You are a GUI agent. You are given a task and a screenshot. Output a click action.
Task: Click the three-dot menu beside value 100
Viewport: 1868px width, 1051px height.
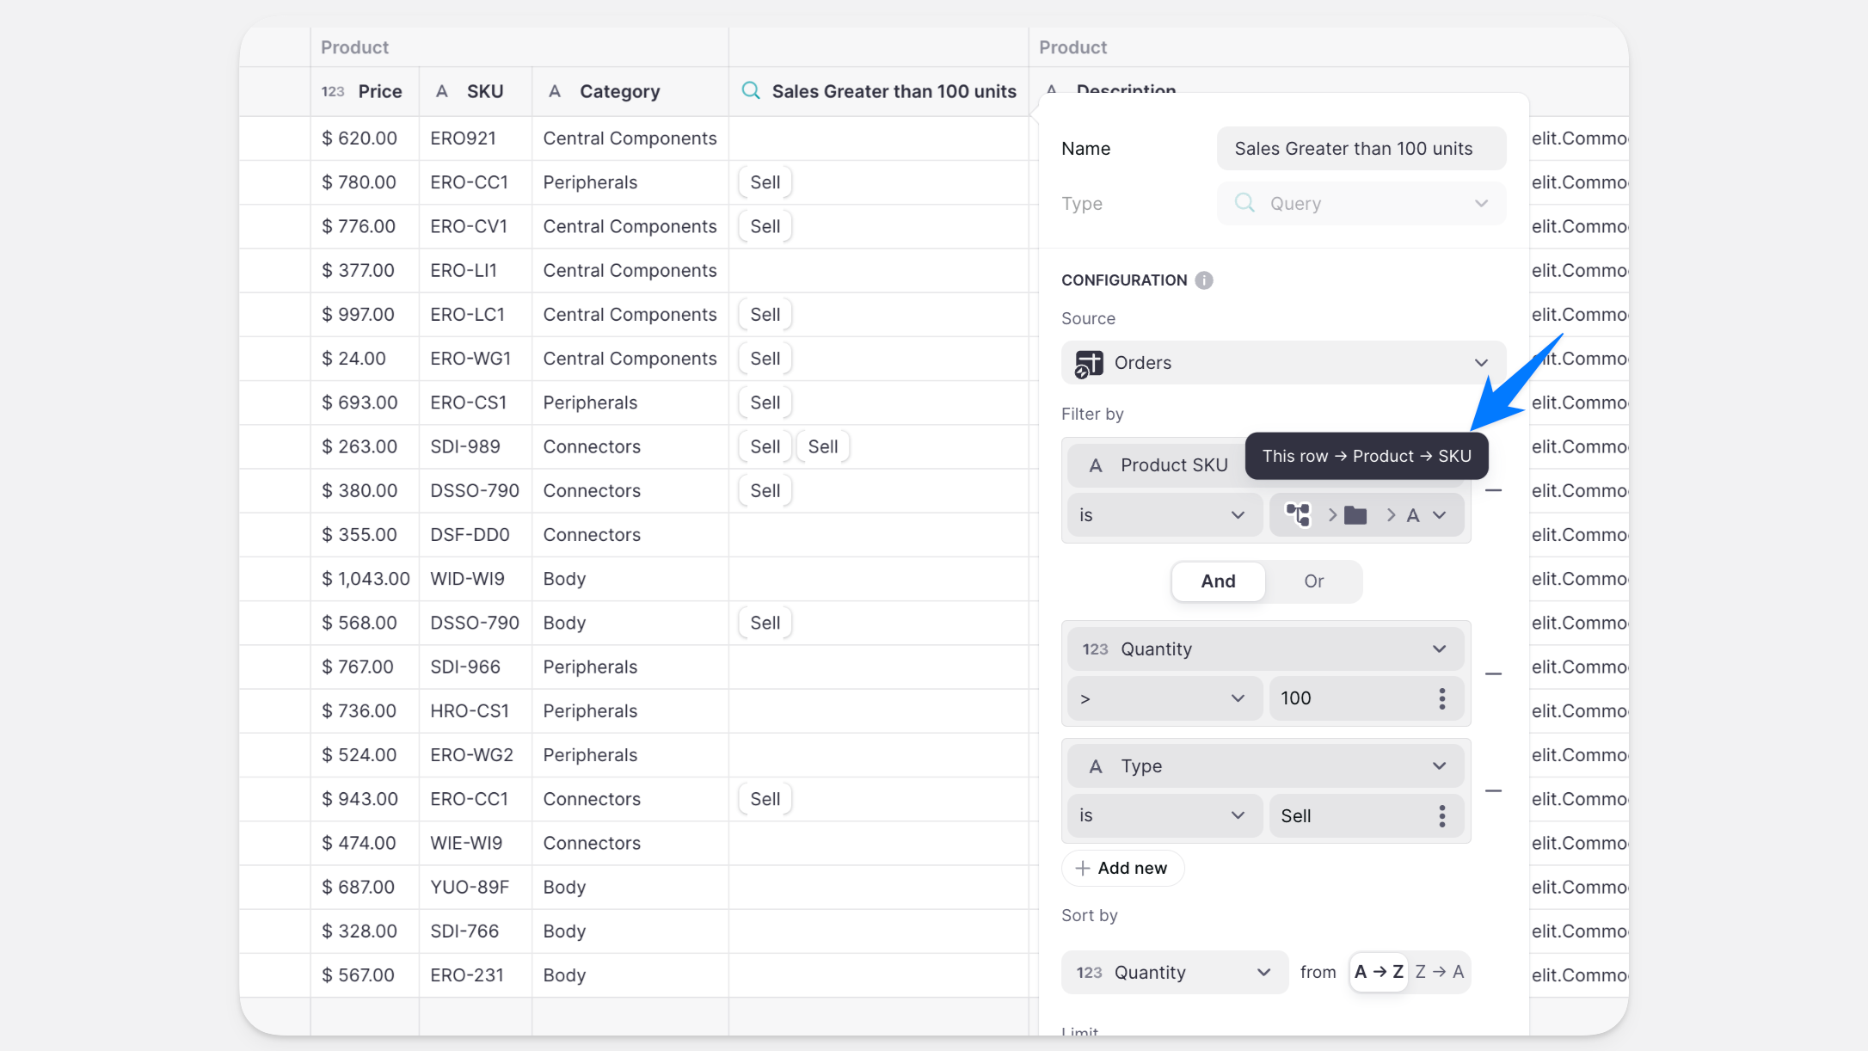tap(1442, 698)
